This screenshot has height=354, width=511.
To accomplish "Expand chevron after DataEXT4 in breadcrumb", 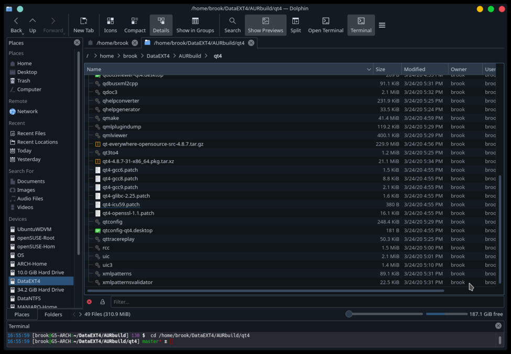I will coord(174,56).
